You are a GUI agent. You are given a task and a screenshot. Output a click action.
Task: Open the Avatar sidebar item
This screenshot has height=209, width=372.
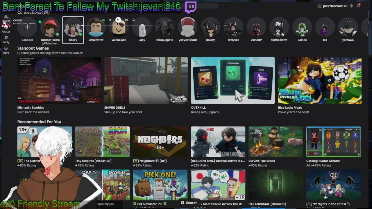[x=6, y=29]
